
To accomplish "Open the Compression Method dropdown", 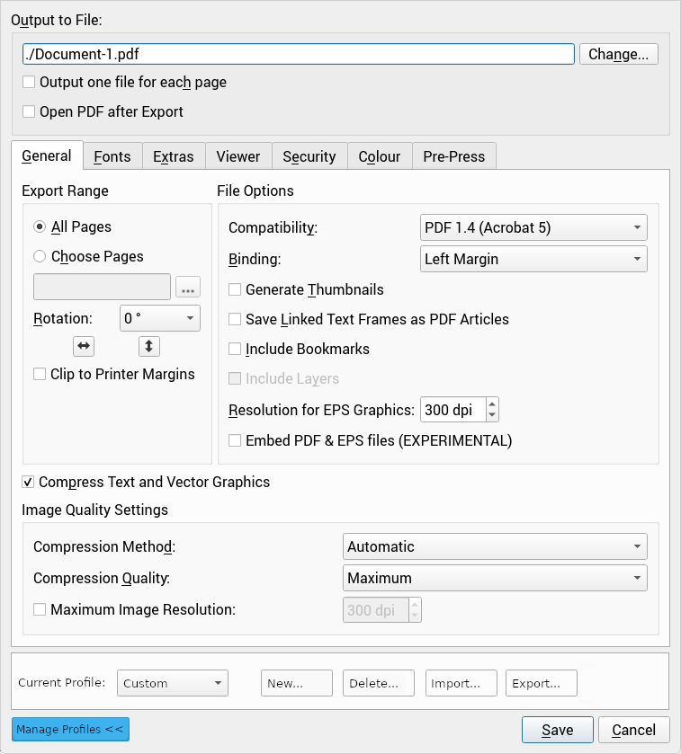I will pos(495,546).
